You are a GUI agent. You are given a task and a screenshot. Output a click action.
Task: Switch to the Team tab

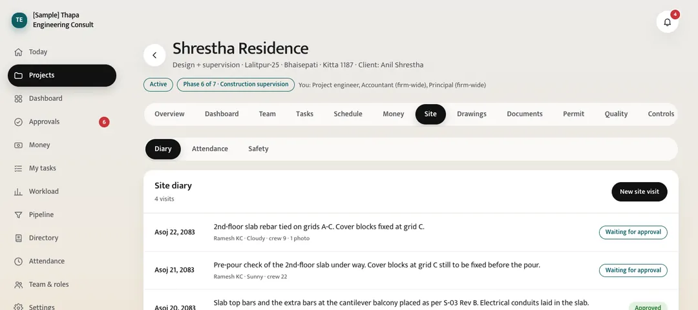[x=267, y=114]
